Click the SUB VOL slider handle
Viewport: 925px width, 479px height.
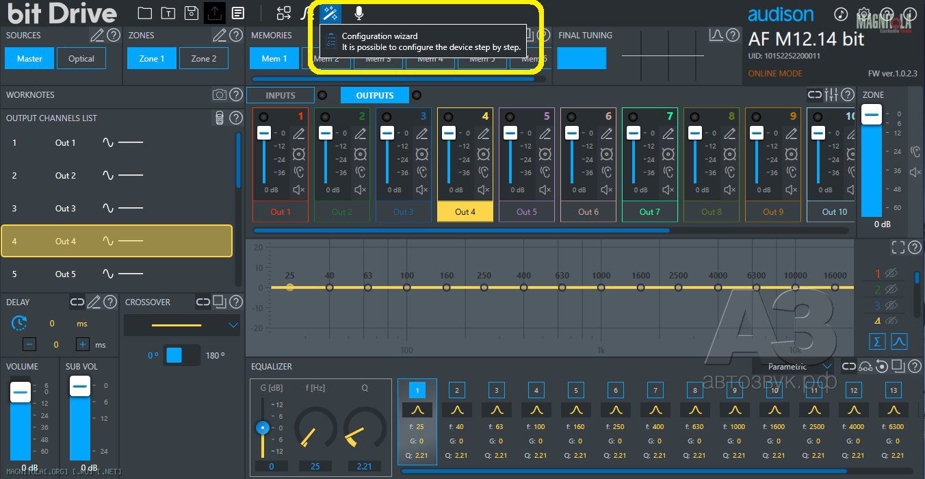(80, 386)
